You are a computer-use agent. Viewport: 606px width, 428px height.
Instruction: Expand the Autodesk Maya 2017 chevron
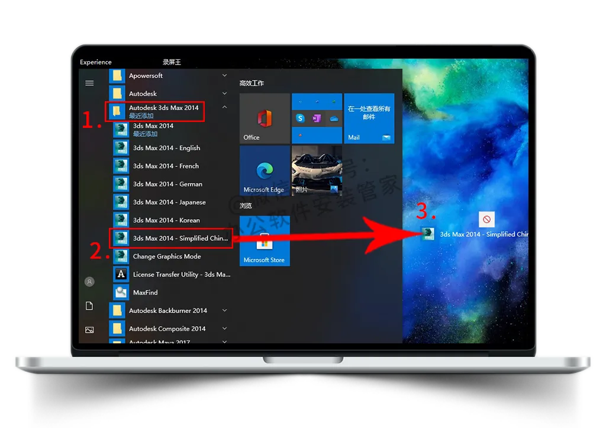[x=224, y=341]
